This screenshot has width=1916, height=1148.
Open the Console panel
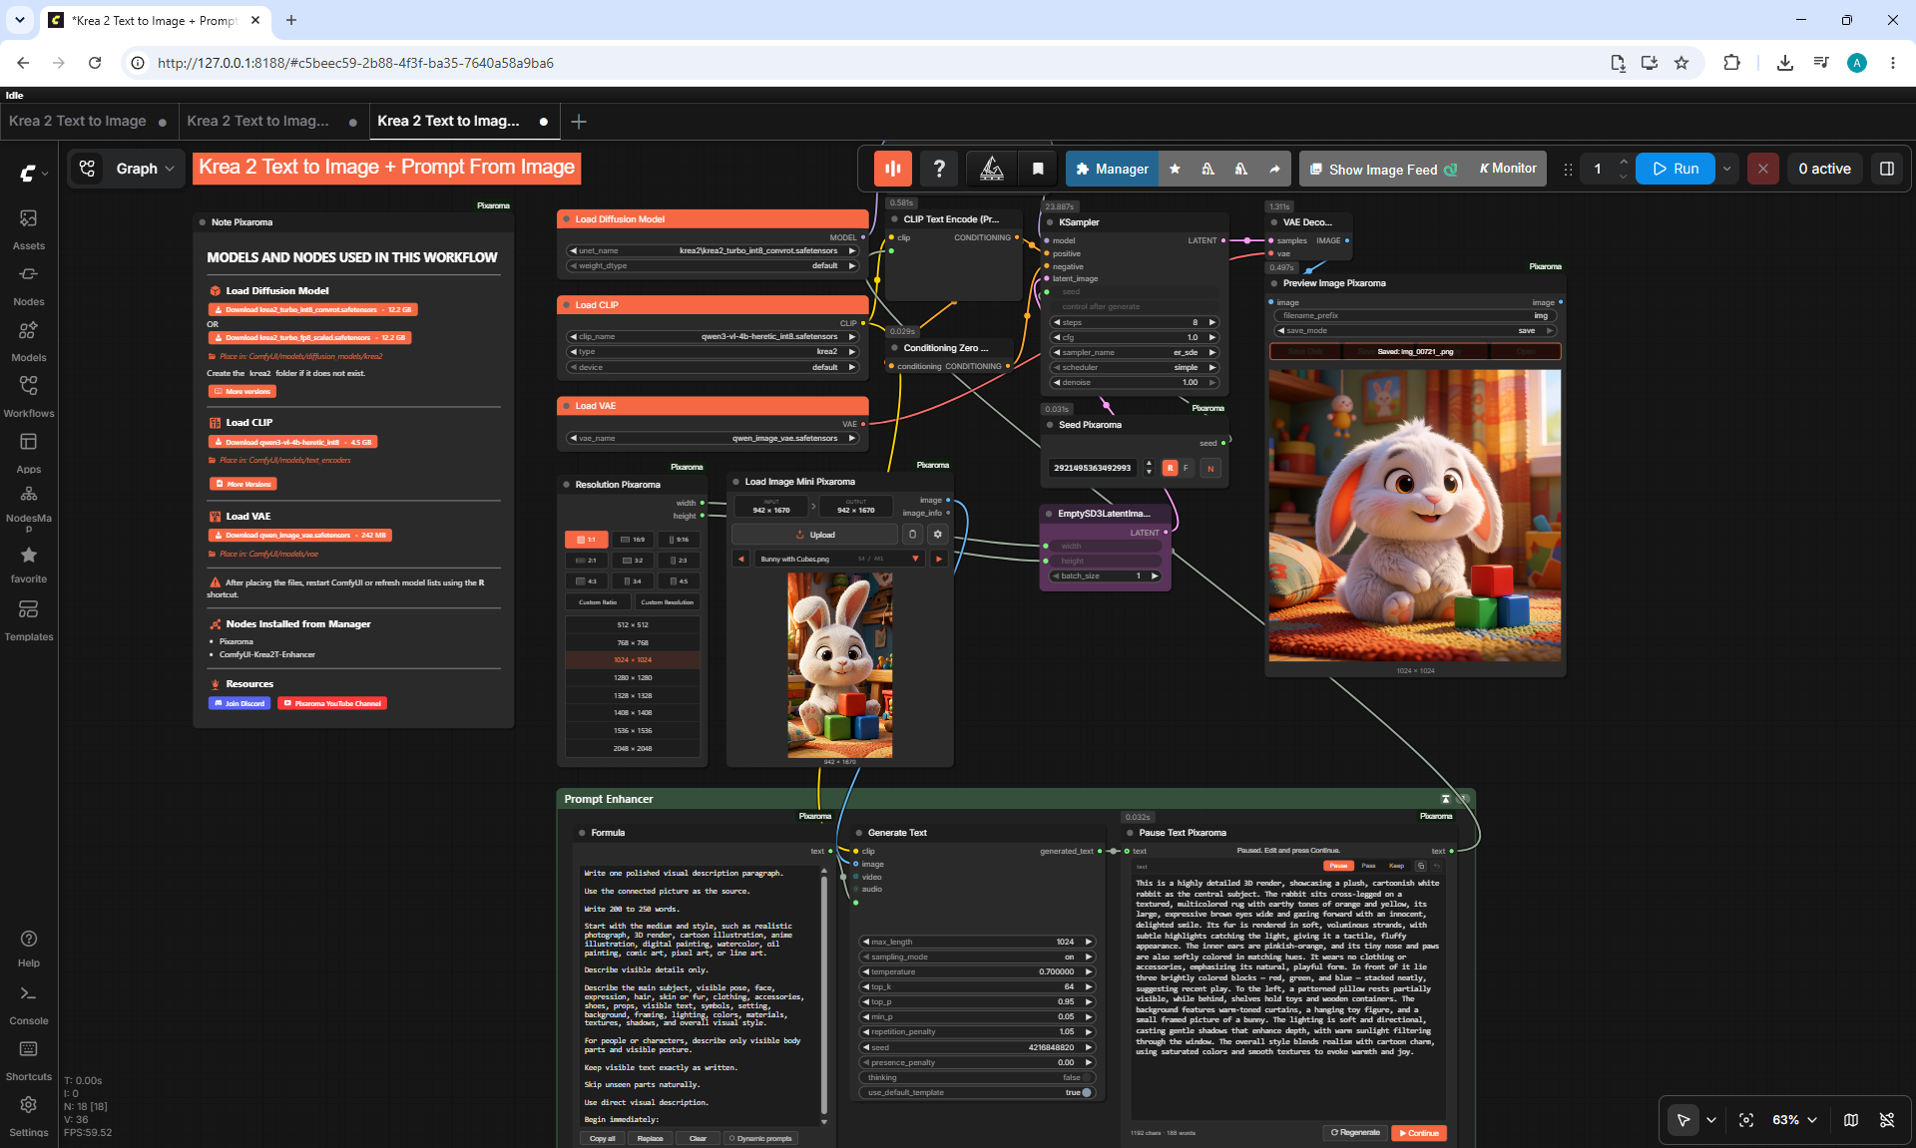coord(28,1005)
